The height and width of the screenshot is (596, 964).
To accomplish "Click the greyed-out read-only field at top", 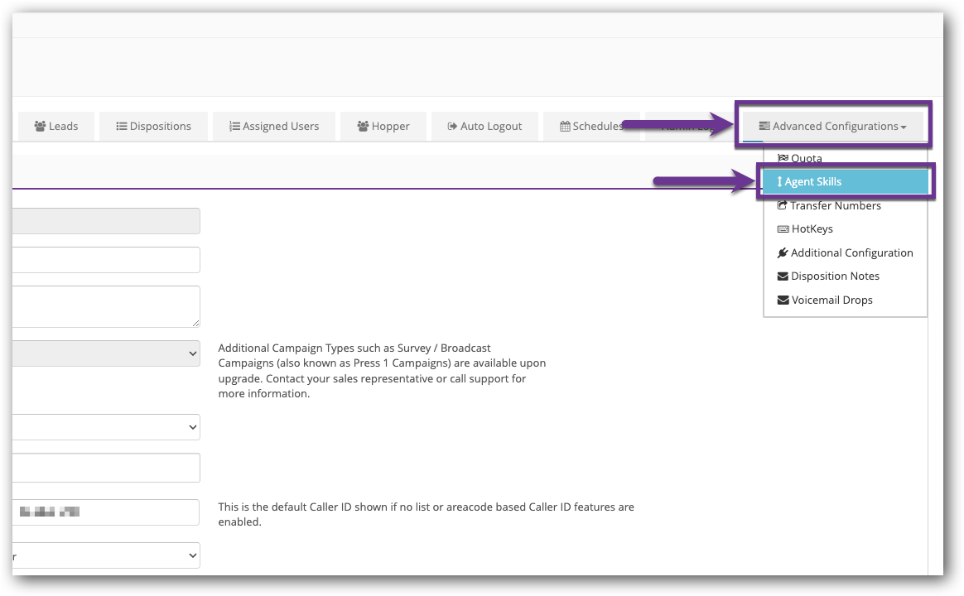I will click(x=106, y=220).
